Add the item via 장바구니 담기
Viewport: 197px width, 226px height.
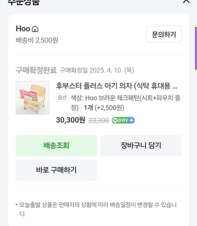pyautogui.click(x=141, y=146)
